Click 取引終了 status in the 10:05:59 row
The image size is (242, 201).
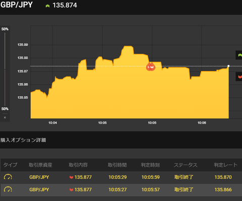[x=184, y=177]
